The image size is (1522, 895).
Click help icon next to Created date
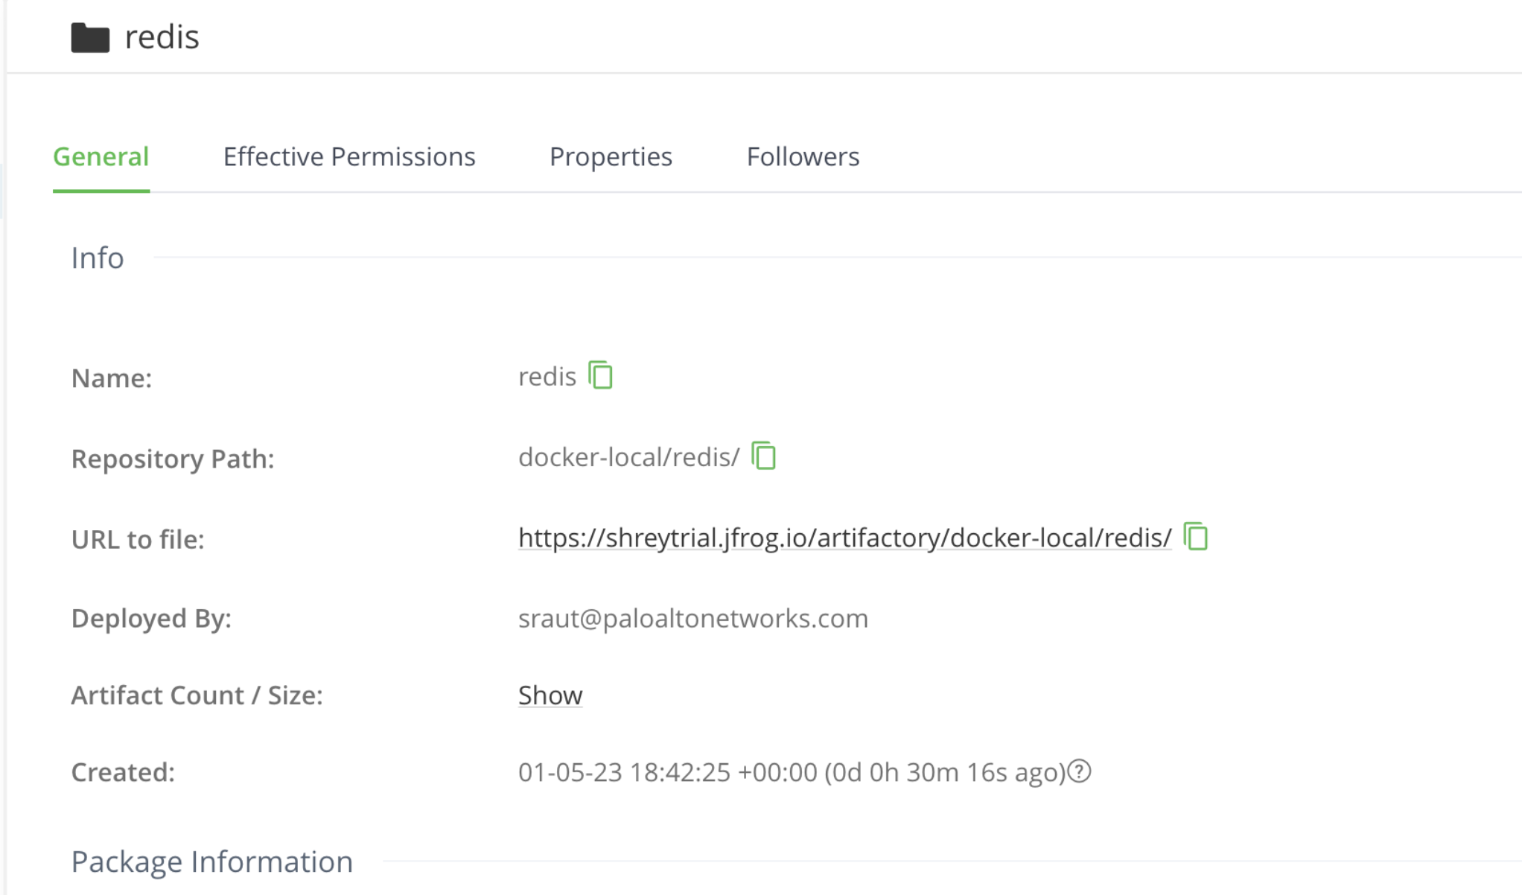[1079, 771]
